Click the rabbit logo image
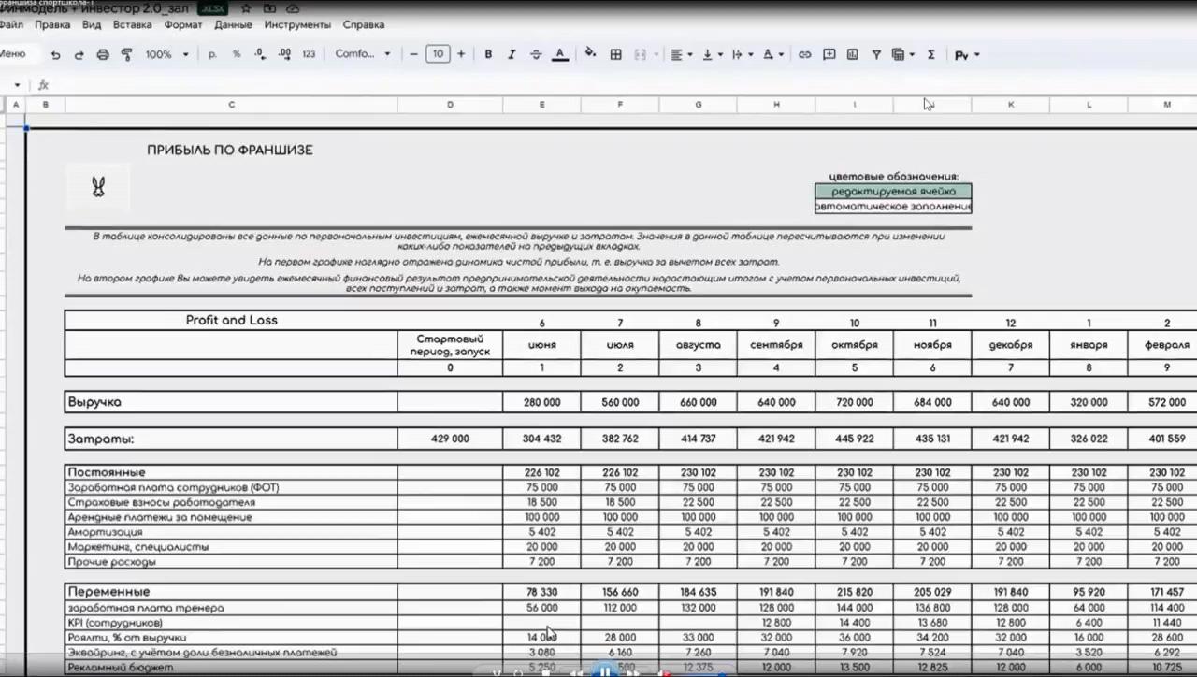1197x677 pixels. coord(98,188)
